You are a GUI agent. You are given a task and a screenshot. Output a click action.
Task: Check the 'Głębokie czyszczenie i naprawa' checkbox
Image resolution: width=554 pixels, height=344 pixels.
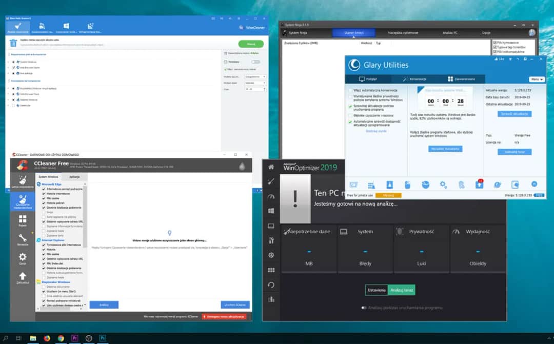point(350,115)
